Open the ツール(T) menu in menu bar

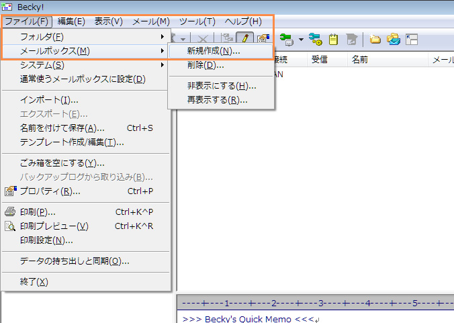197,21
